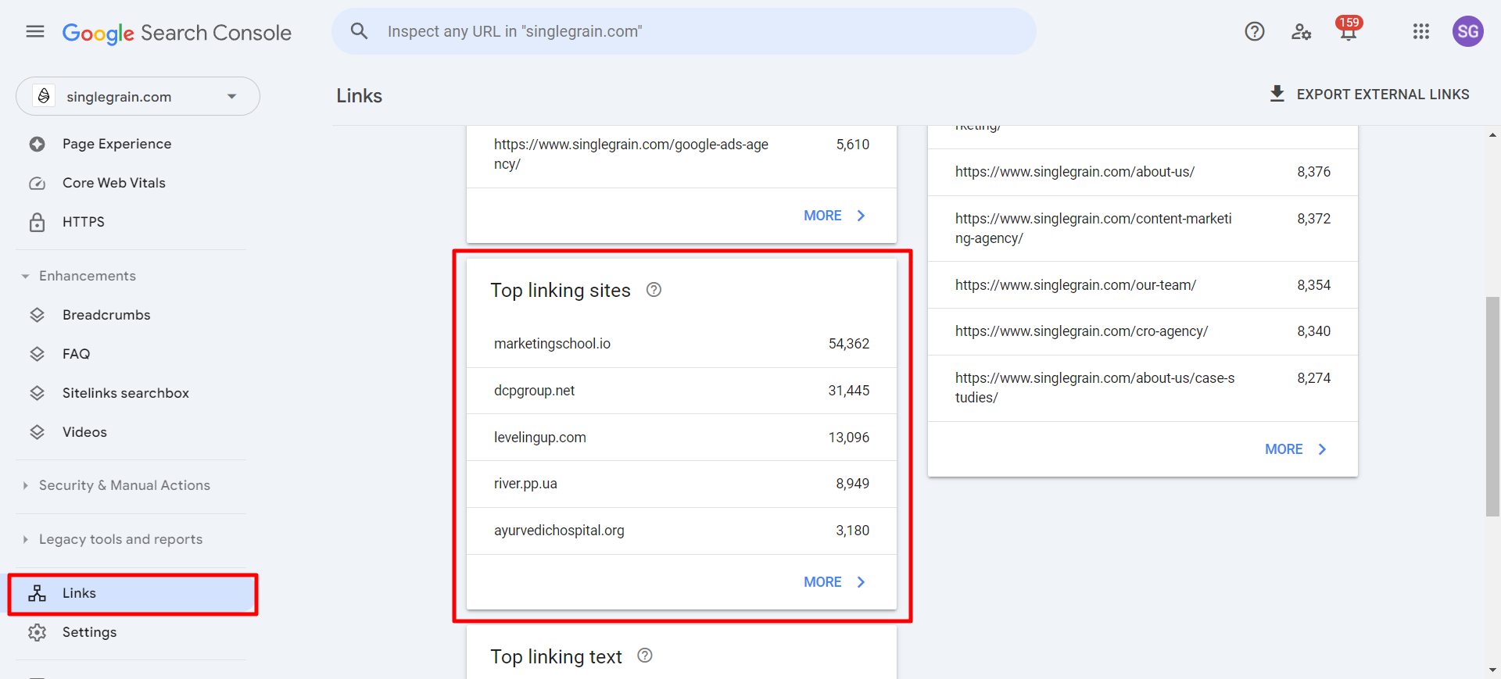Click the Google Search Console logo
The height and width of the screenshot is (679, 1501).
point(177,33)
